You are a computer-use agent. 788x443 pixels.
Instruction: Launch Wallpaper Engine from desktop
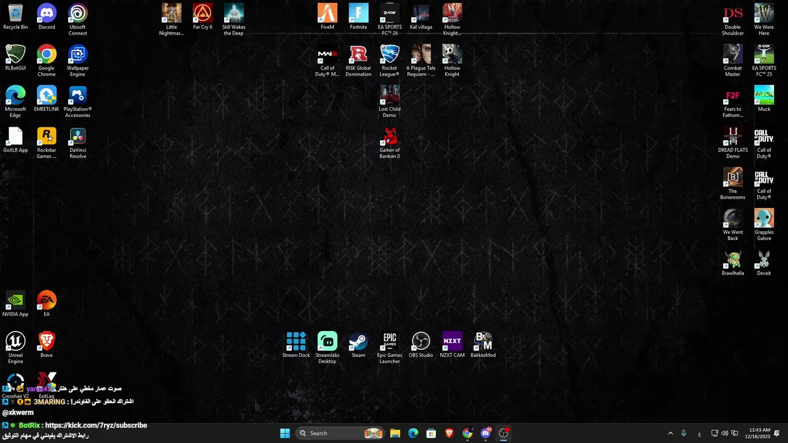[x=78, y=61]
